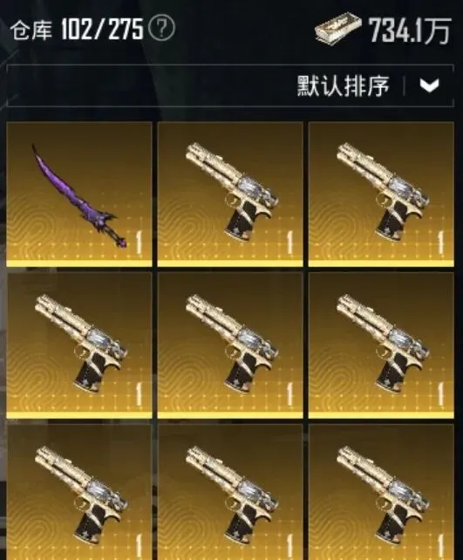Click the 仓库 warehouse label
This screenshot has width=463, height=560.
click(31, 30)
